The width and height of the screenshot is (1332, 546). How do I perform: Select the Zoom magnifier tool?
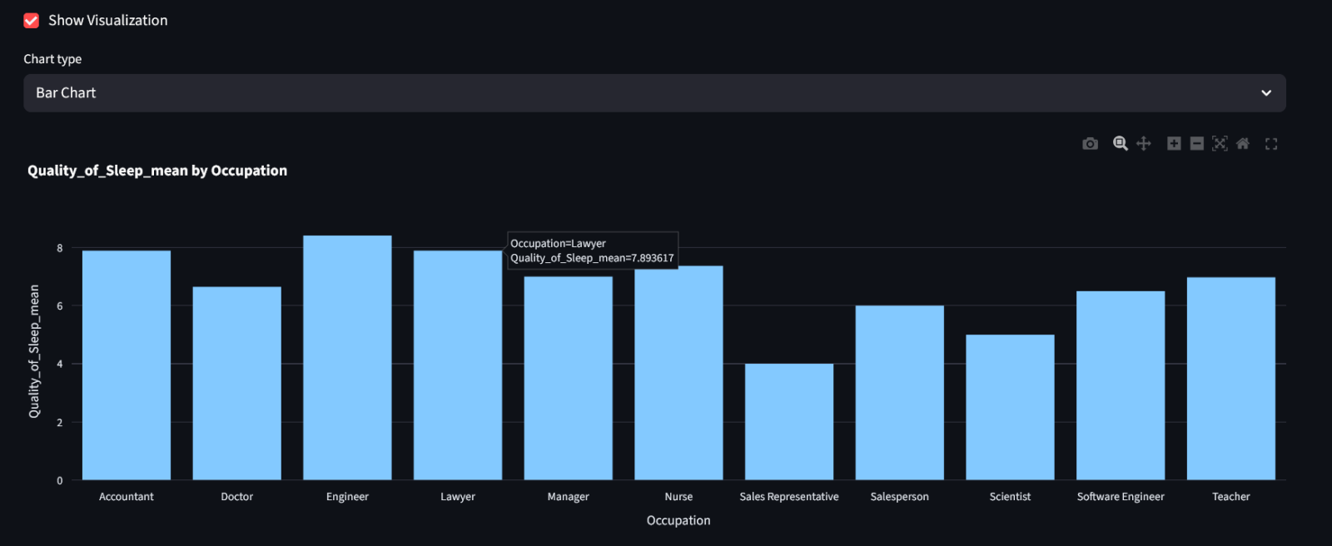pos(1121,144)
